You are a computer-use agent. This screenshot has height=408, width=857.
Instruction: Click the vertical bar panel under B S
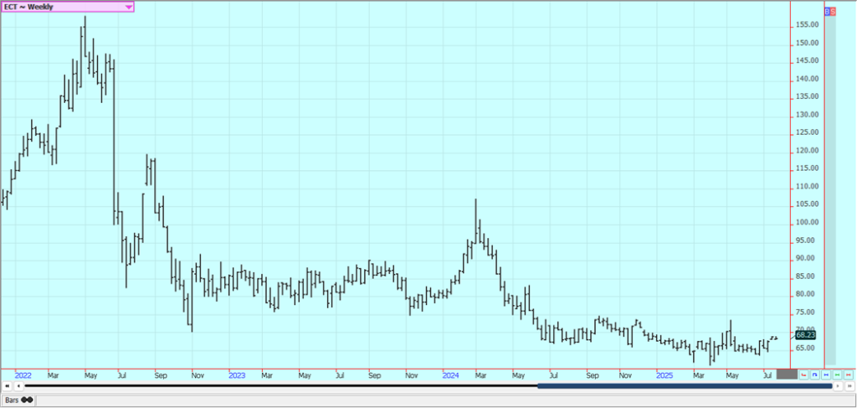[830, 190]
